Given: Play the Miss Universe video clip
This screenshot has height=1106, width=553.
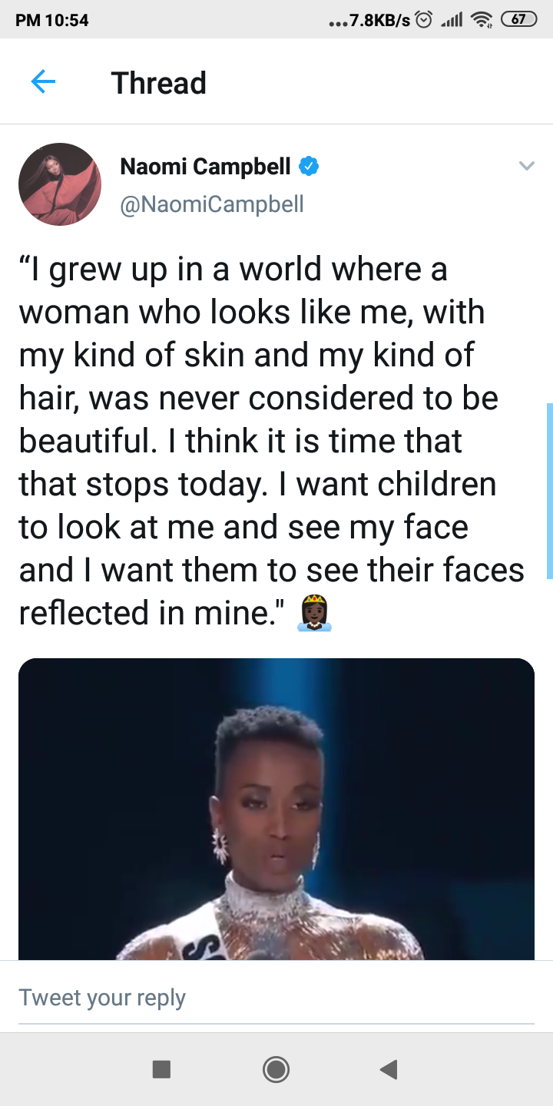Looking at the screenshot, I should (276, 809).
